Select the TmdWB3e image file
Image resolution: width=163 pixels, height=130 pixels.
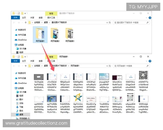click(x=104, y=105)
